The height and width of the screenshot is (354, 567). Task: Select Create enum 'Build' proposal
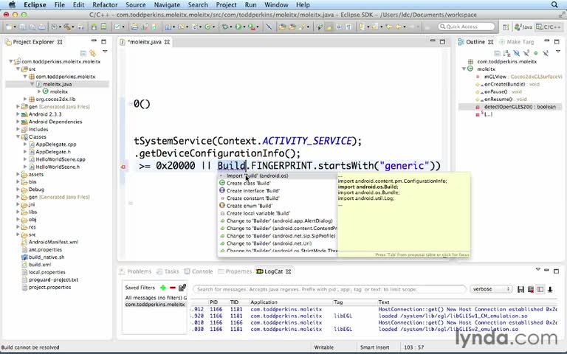(x=278, y=206)
